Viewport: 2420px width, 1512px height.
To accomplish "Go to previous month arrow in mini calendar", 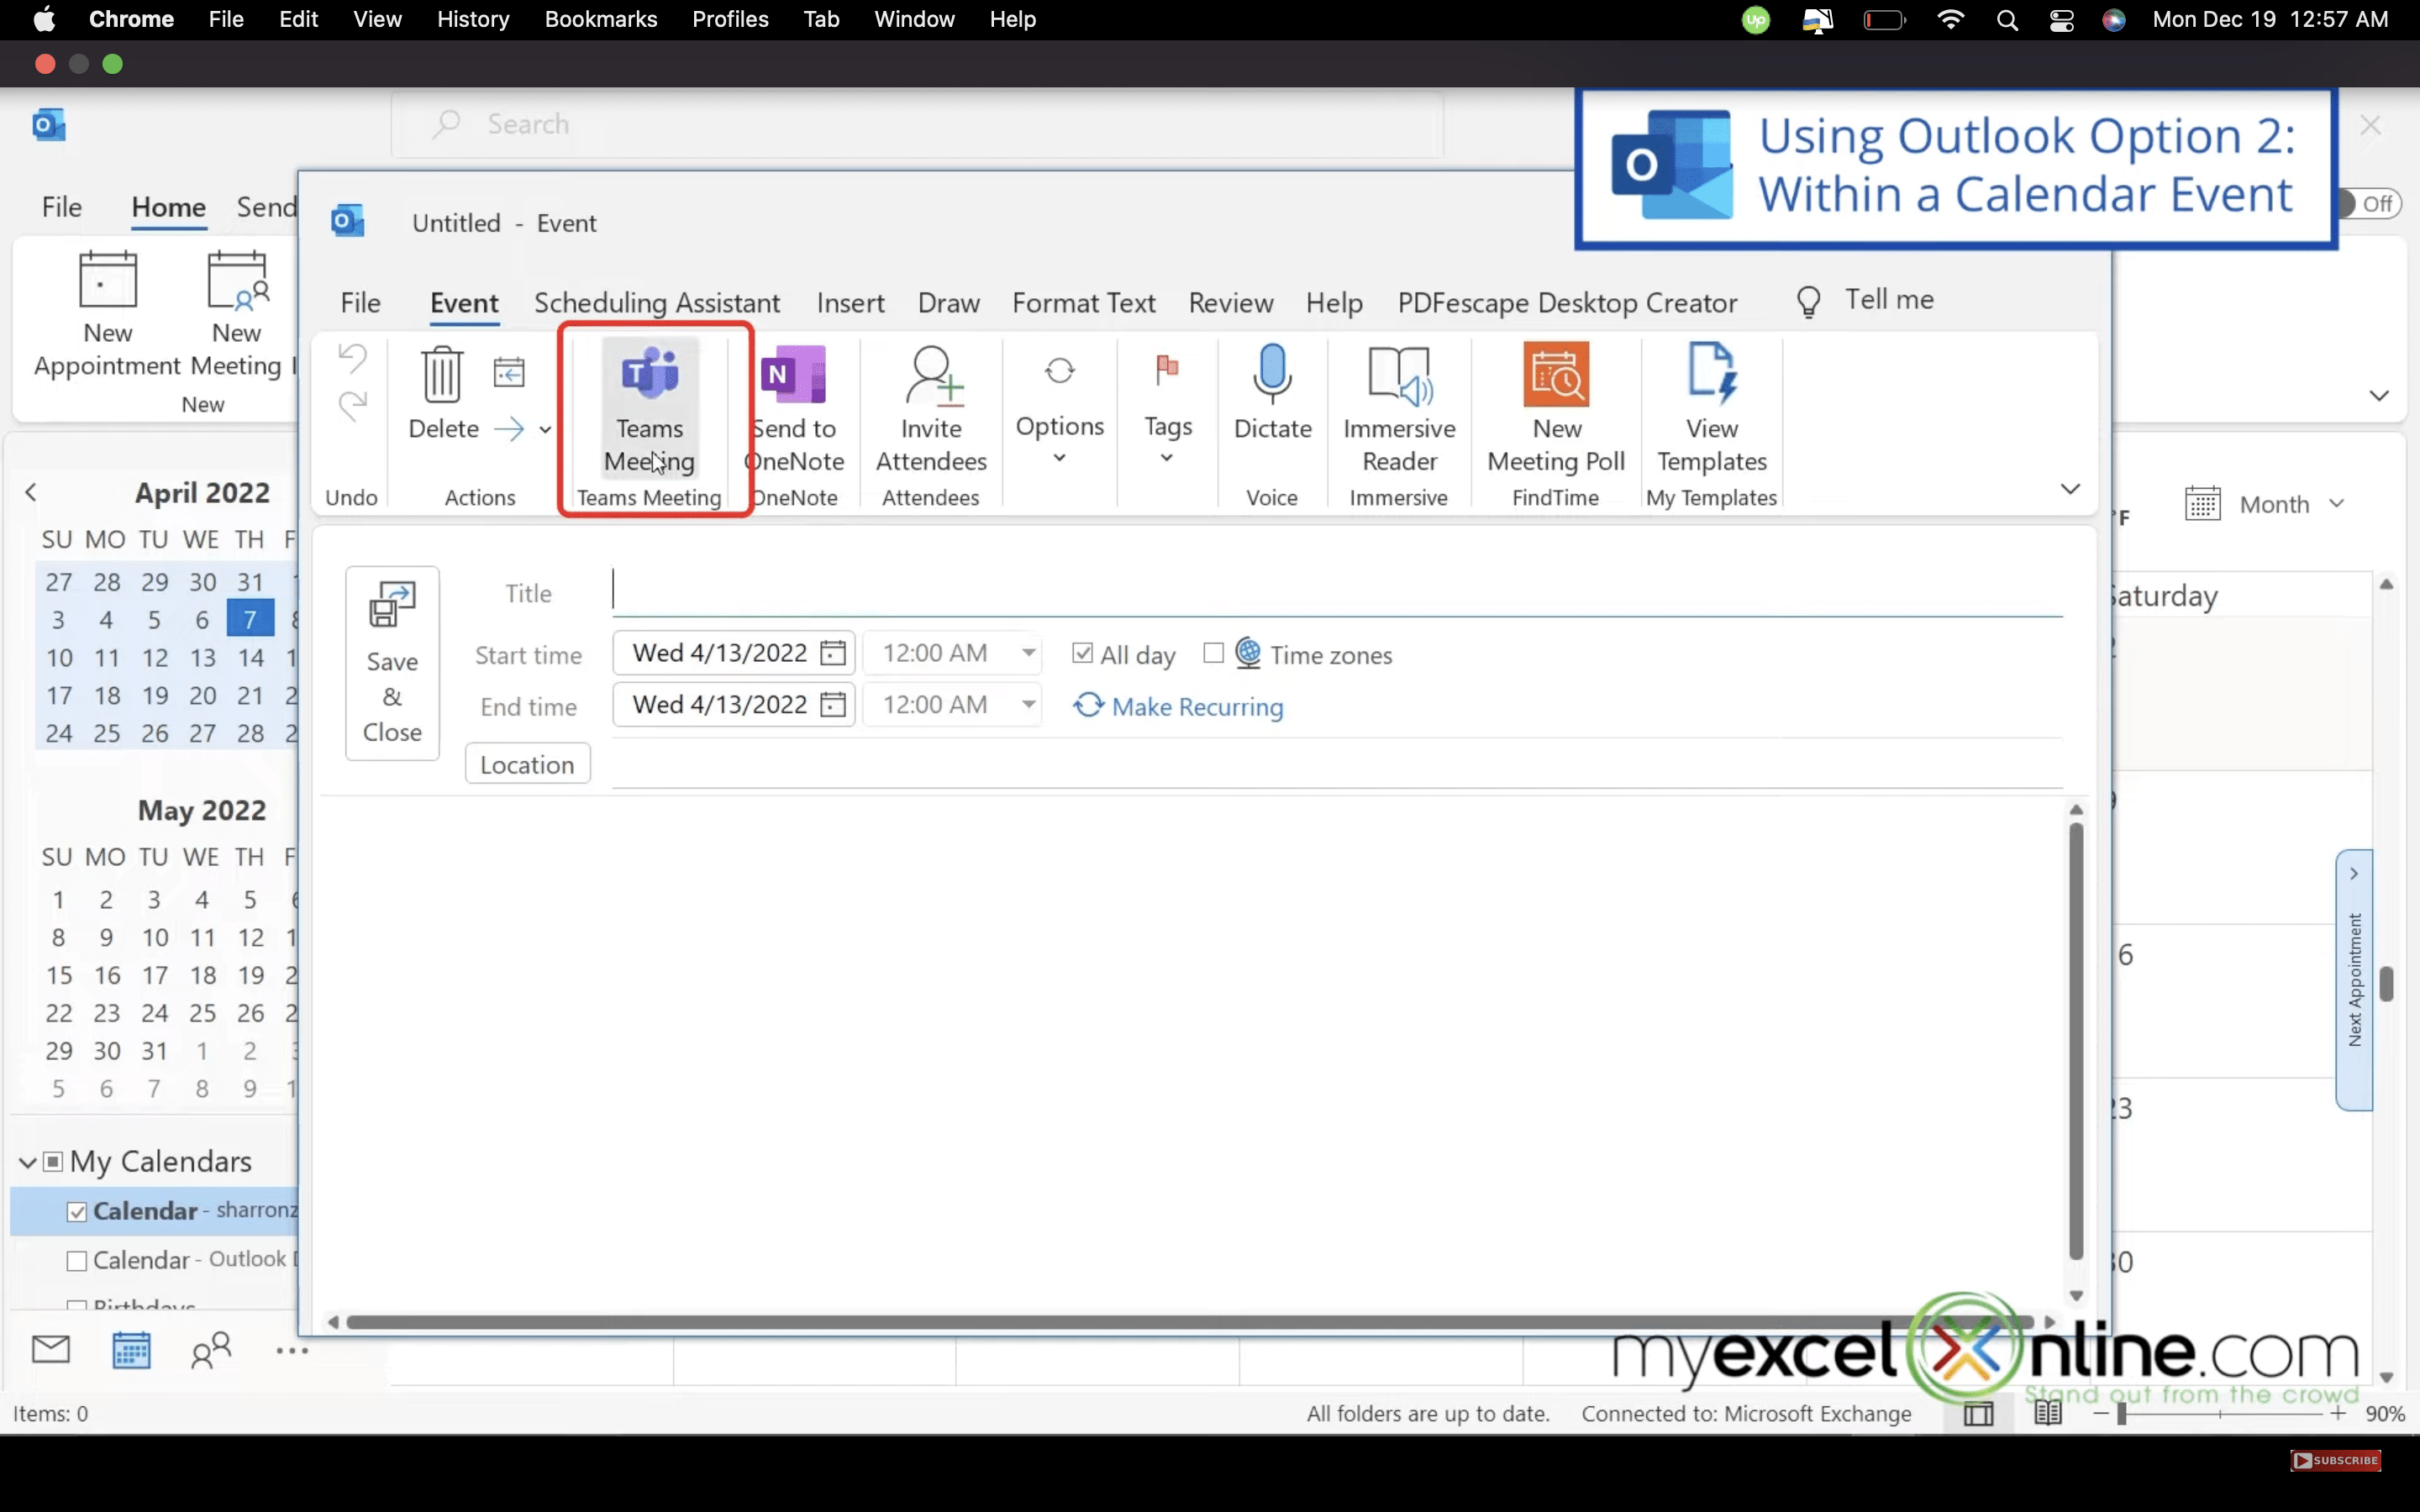I will tap(31, 492).
